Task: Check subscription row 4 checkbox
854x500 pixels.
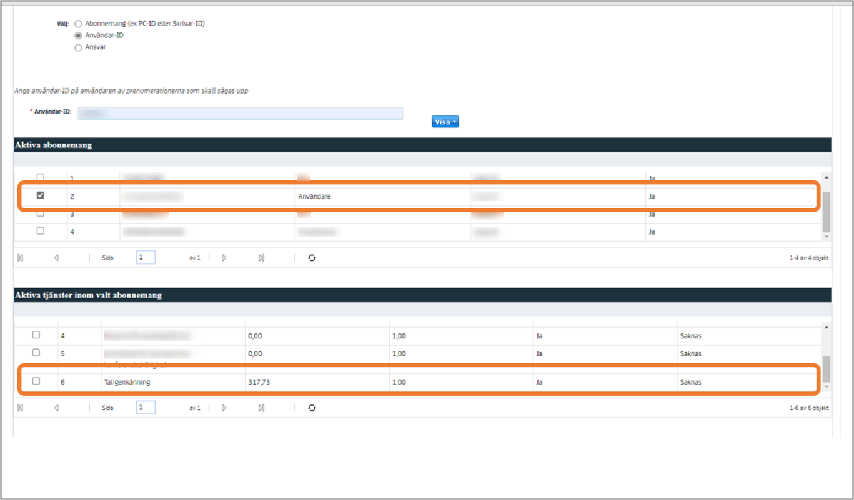Action: pyautogui.click(x=41, y=231)
